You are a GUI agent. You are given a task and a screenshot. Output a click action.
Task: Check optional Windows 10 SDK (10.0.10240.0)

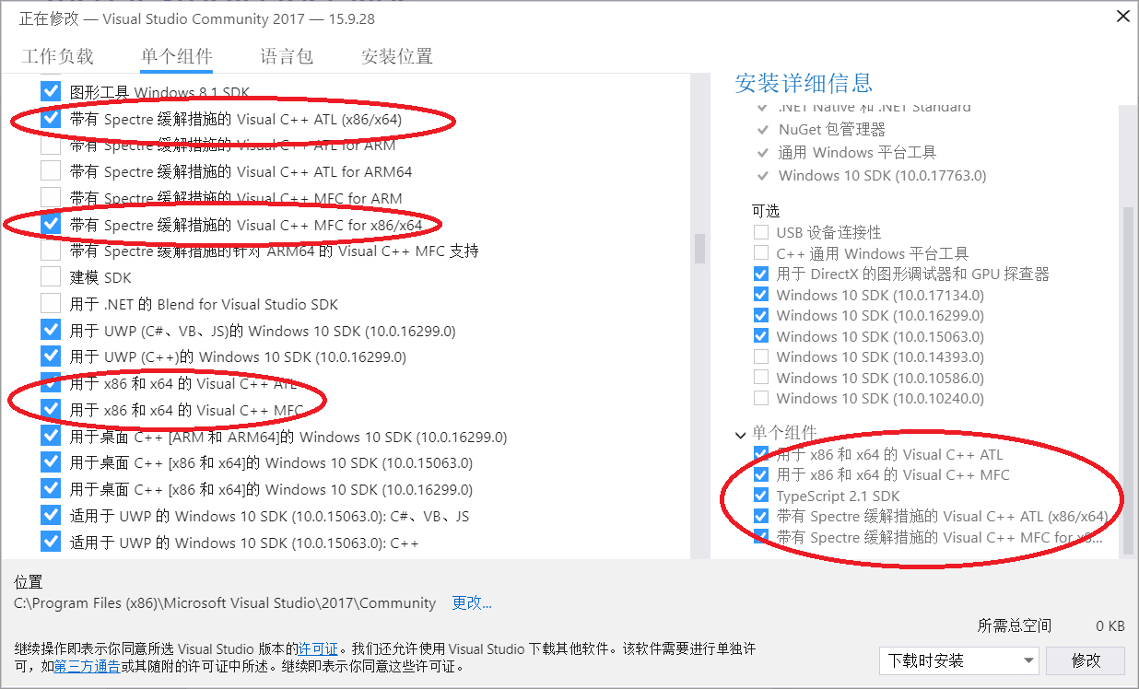[x=761, y=398]
